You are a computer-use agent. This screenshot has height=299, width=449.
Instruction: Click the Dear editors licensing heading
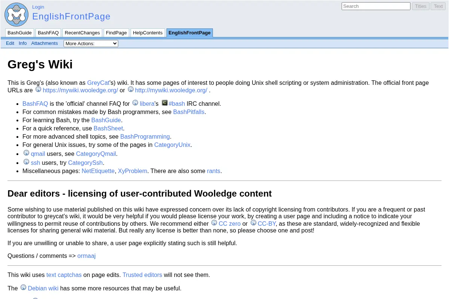point(140,194)
